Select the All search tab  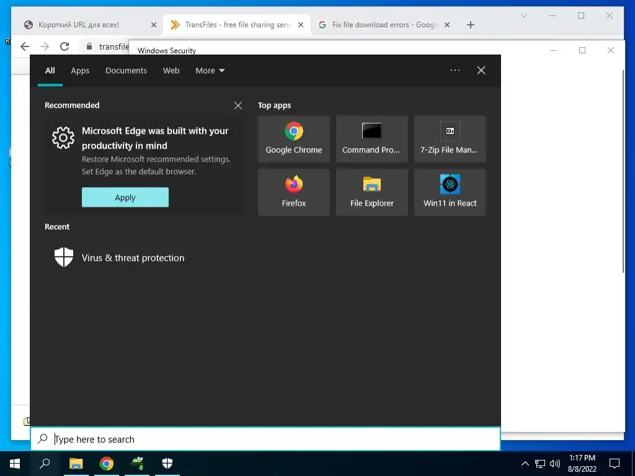click(x=50, y=71)
